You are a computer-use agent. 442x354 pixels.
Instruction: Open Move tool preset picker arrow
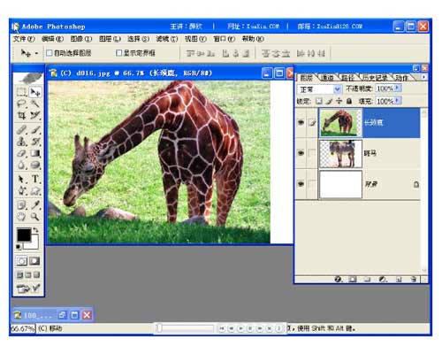point(36,53)
